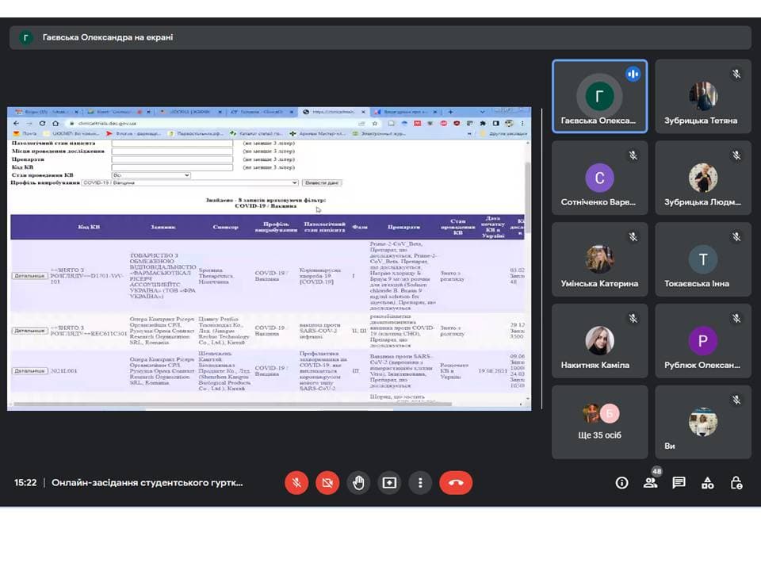The height and width of the screenshot is (571, 761).
Task: Raise your hand in the meeting
Action: click(358, 483)
